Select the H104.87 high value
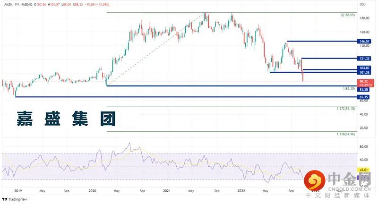Image resolution: width=378 pixels, height=204 pixels. 53,5
